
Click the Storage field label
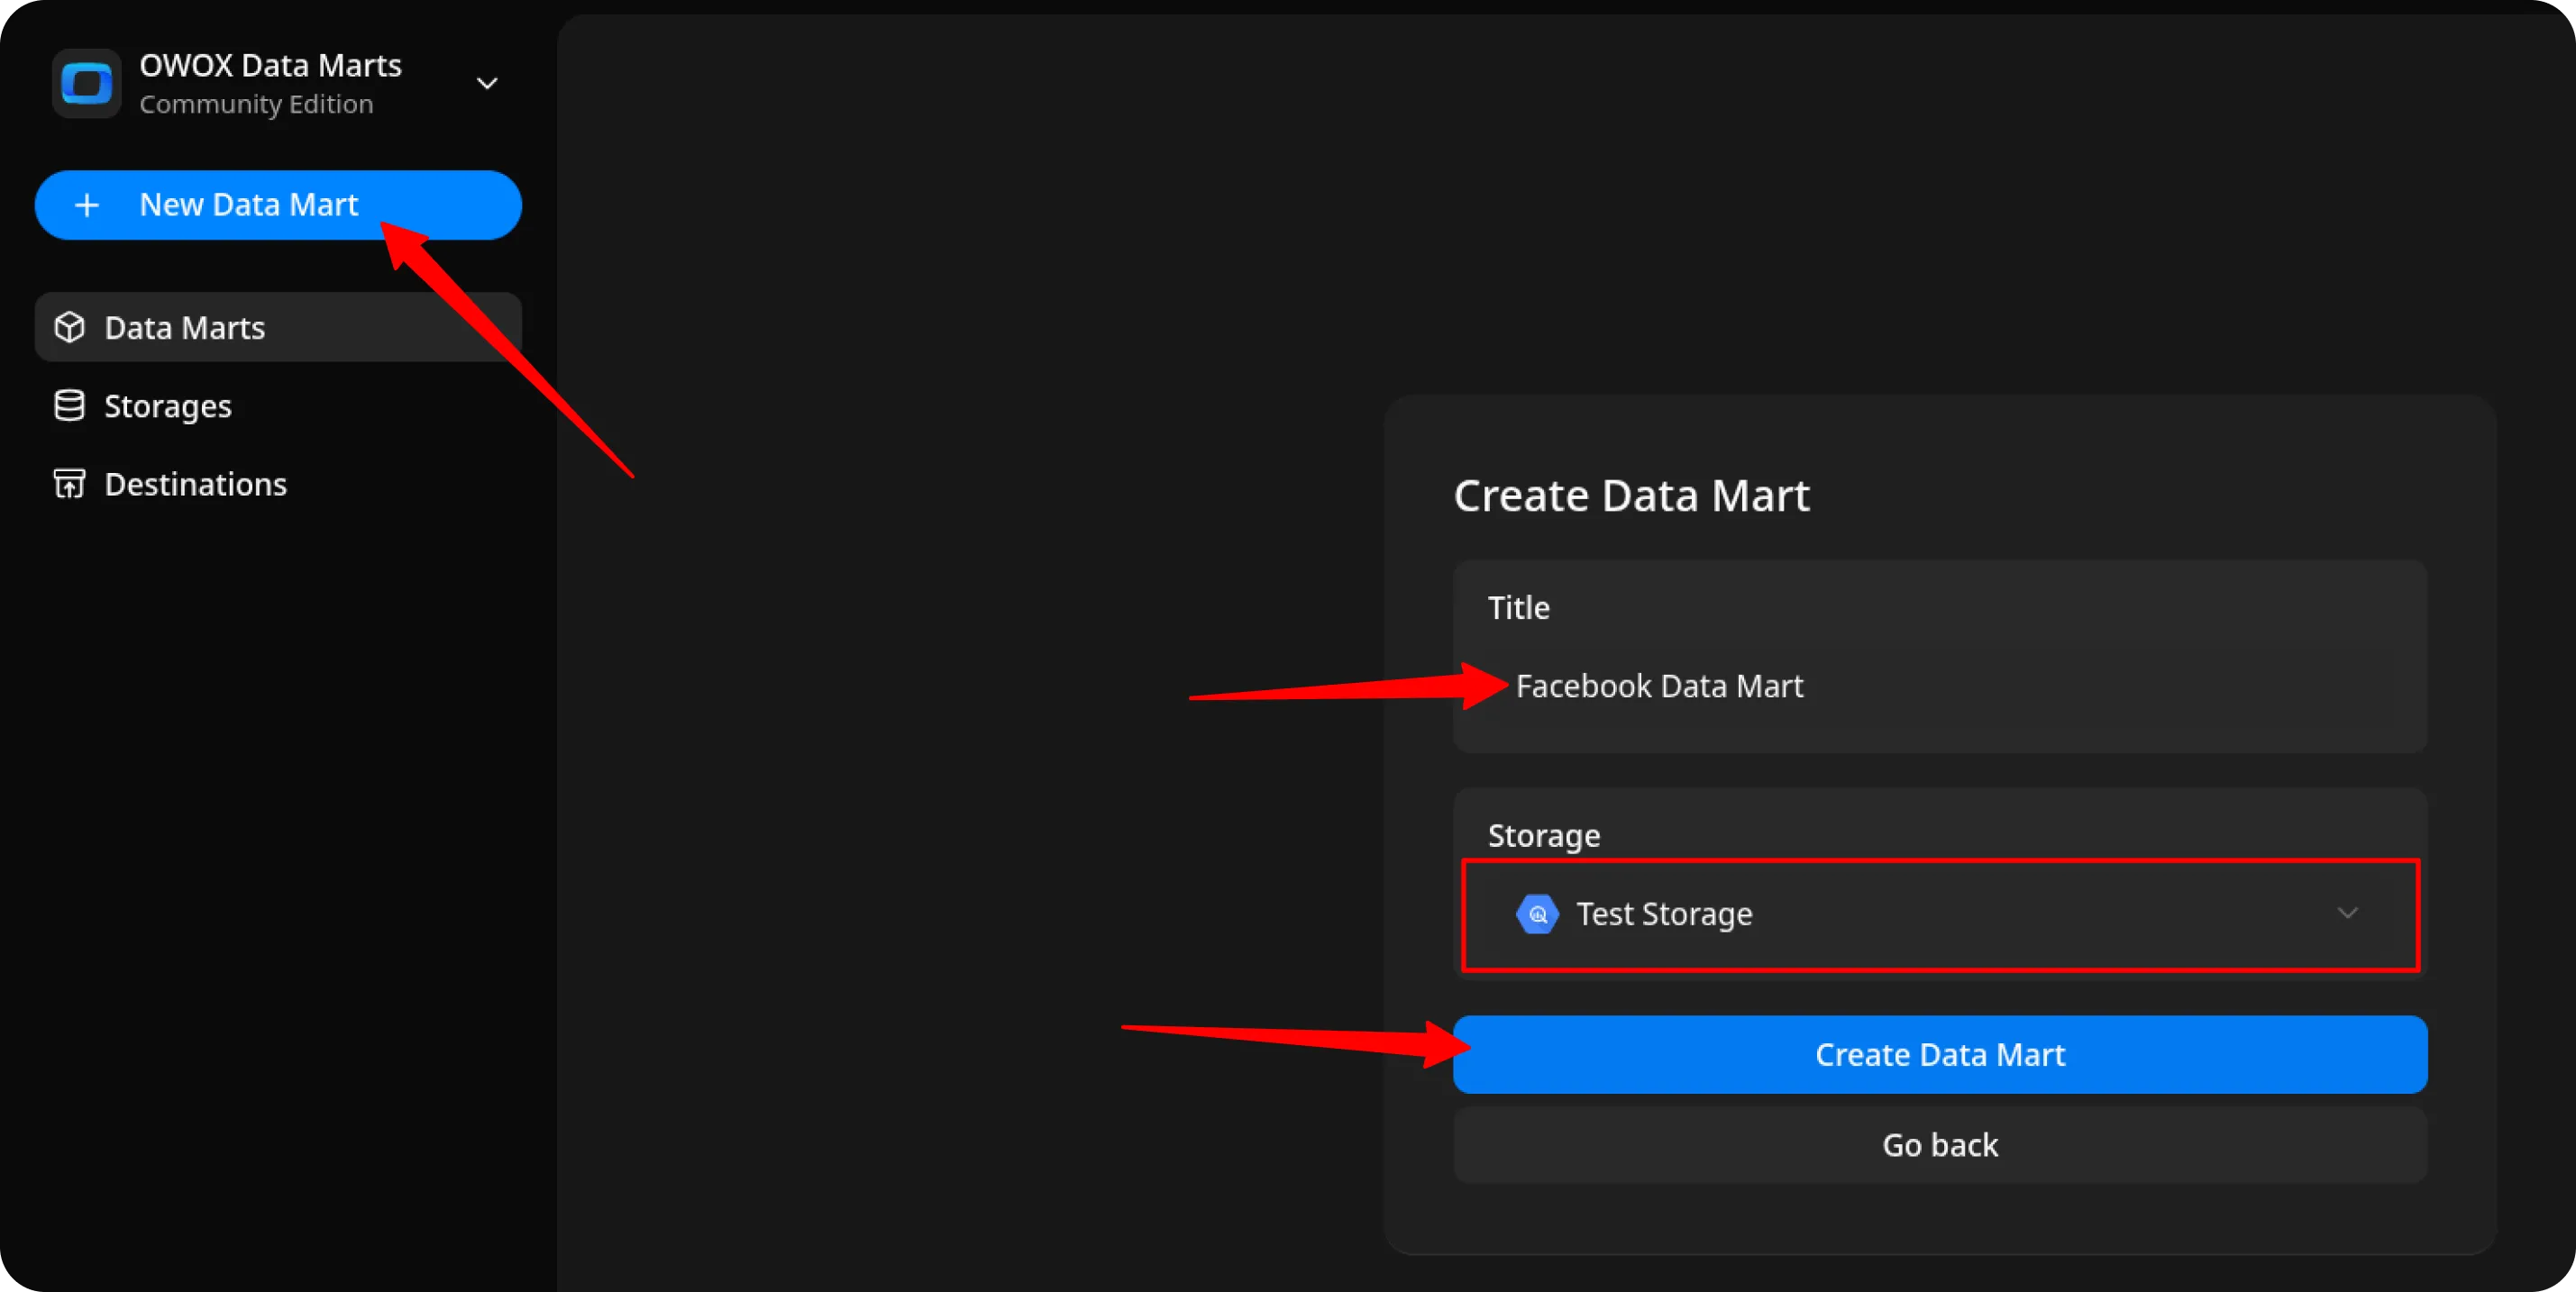1543,835
